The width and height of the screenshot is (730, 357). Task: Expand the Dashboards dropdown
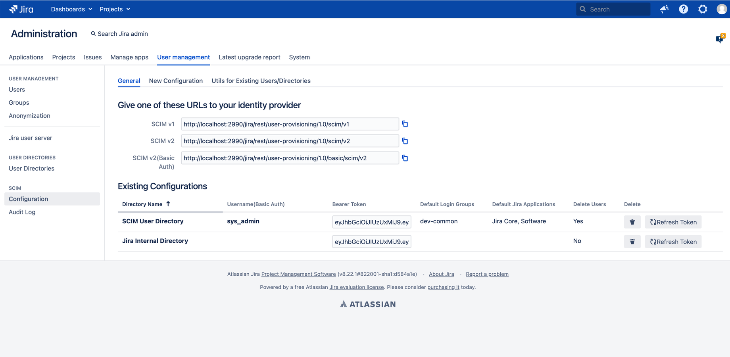71,9
